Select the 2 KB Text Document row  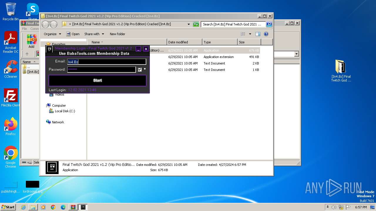204,63
